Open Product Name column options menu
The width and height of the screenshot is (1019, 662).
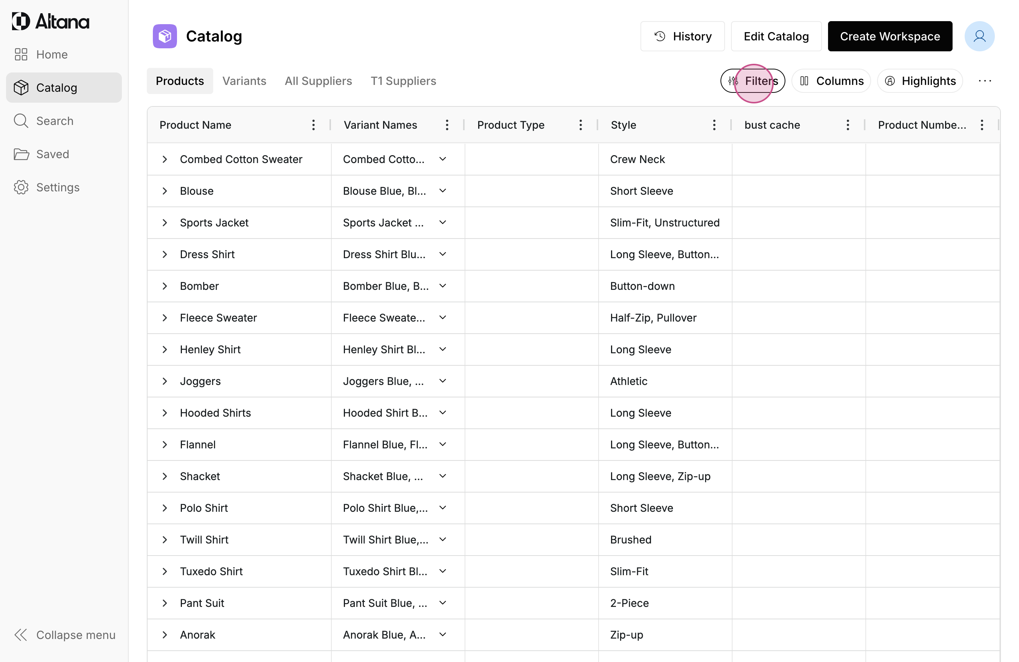[x=313, y=125]
